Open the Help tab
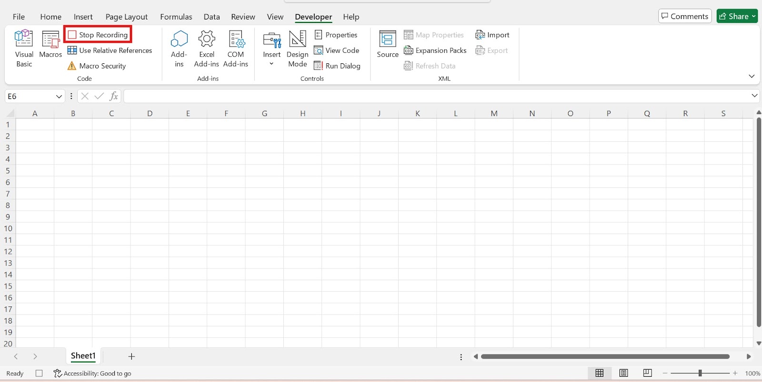The height and width of the screenshot is (382, 762). point(351,17)
